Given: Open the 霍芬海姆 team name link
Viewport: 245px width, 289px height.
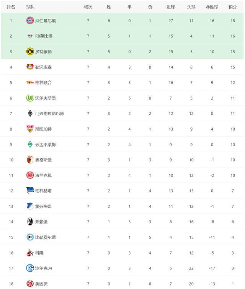Looking at the screenshot, I should [43, 206].
